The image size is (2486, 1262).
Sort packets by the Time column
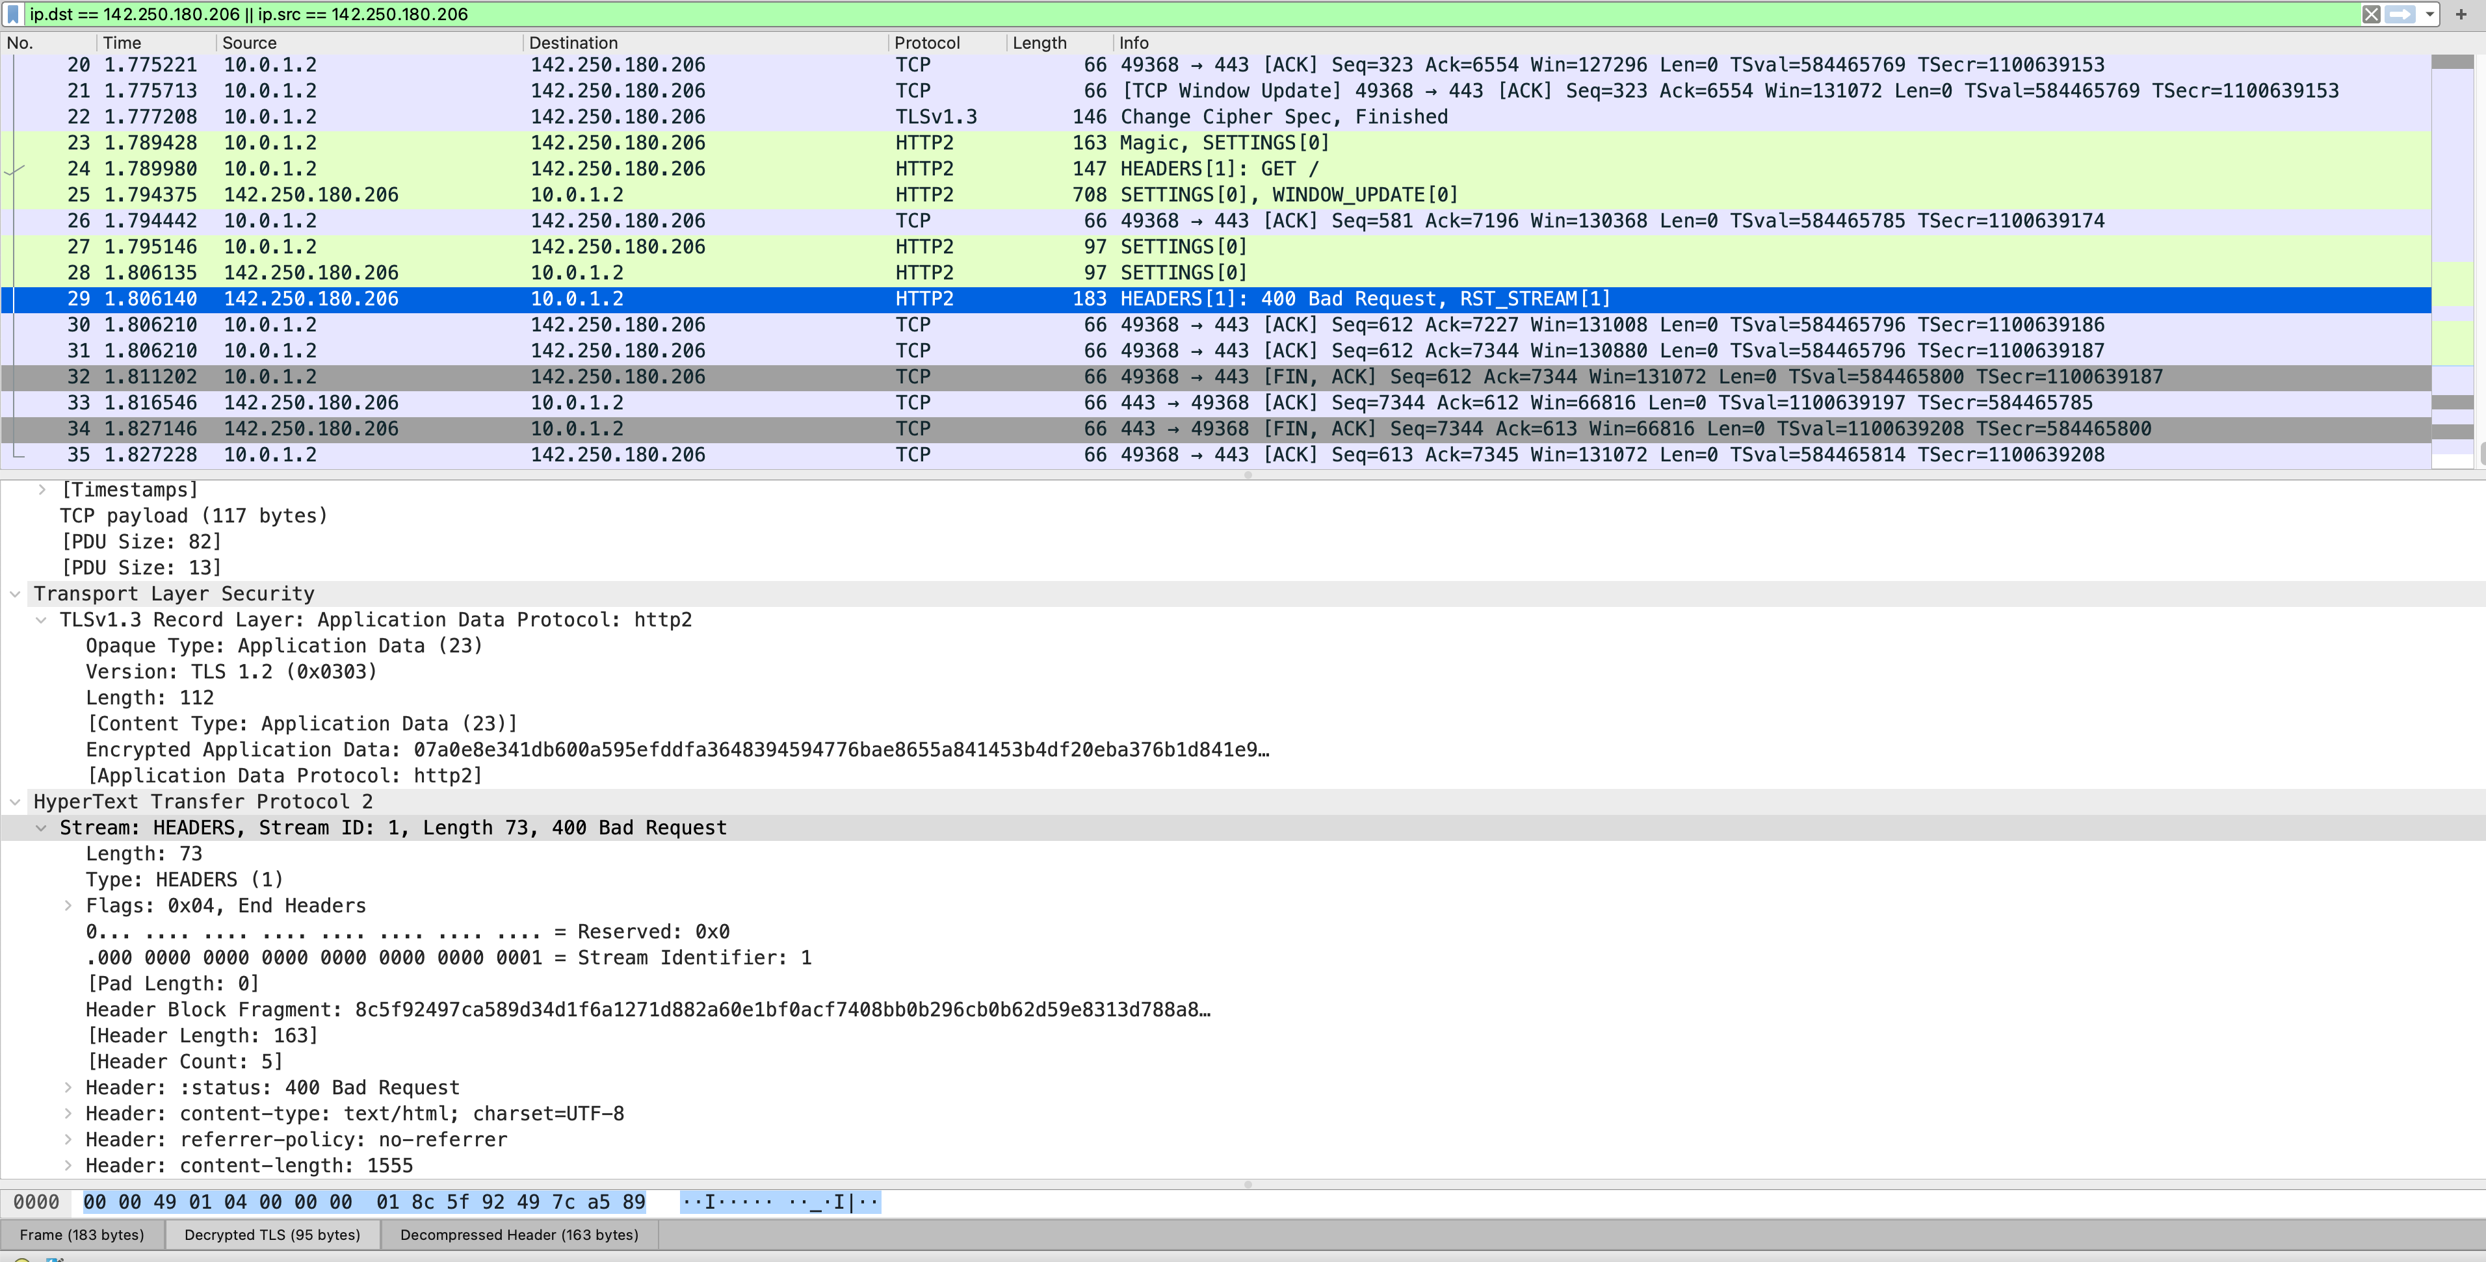(x=156, y=42)
